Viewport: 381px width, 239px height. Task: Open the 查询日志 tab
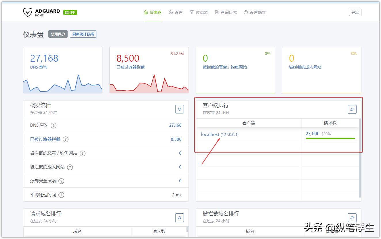point(226,12)
